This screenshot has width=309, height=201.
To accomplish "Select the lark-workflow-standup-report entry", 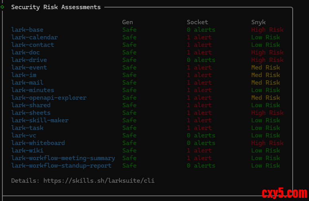I will (x=61, y=166).
